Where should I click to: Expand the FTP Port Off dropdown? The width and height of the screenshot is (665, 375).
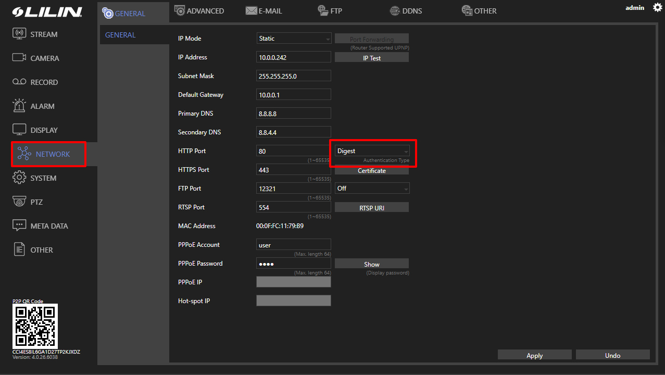coord(372,189)
